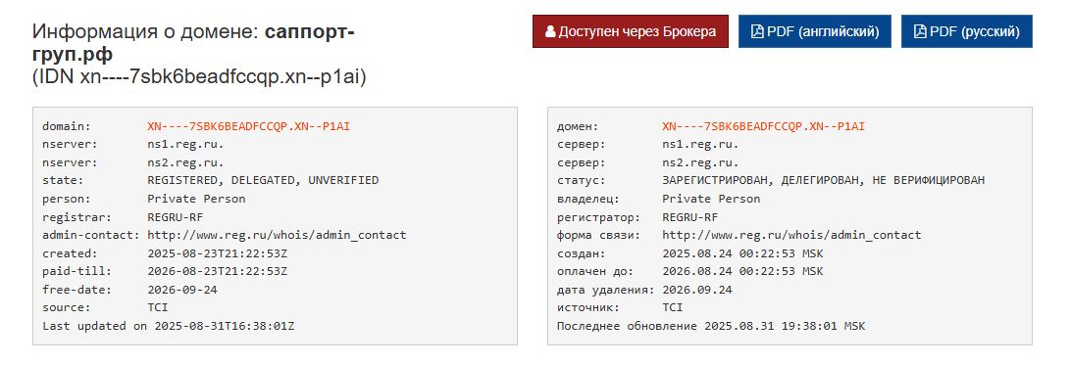Click the PDF file icon for Russian
1070x366 pixels.
919,32
